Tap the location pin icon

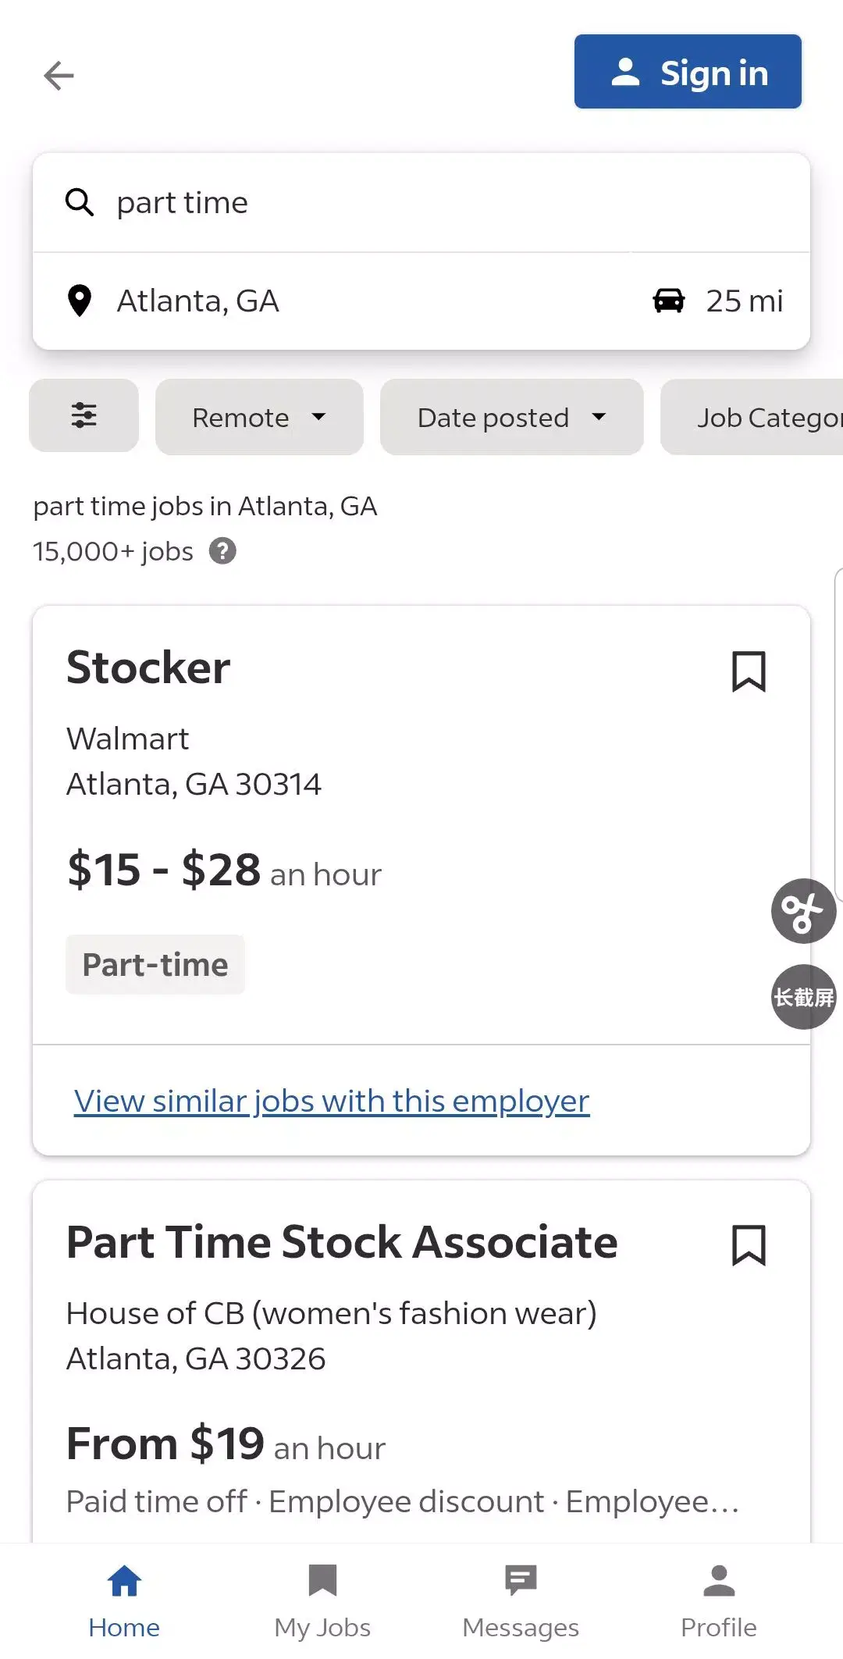pyautogui.click(x=80, y=301)
